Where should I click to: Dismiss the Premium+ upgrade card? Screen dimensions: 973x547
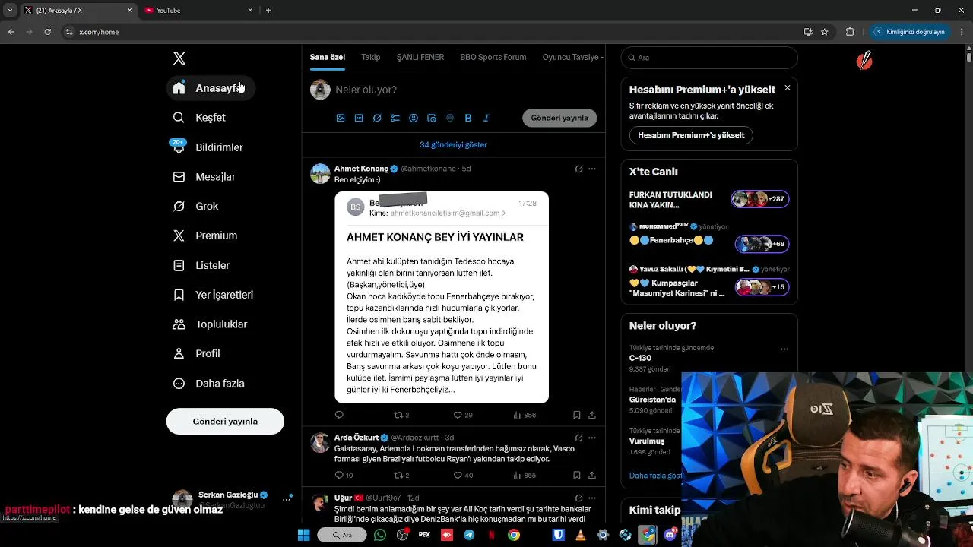[788, 88]
